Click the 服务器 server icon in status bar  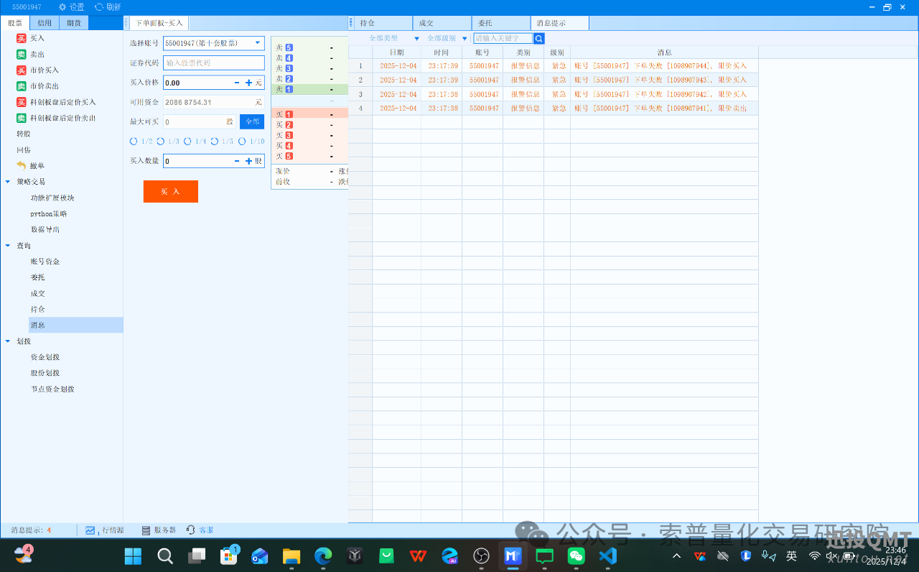(146, 530)
